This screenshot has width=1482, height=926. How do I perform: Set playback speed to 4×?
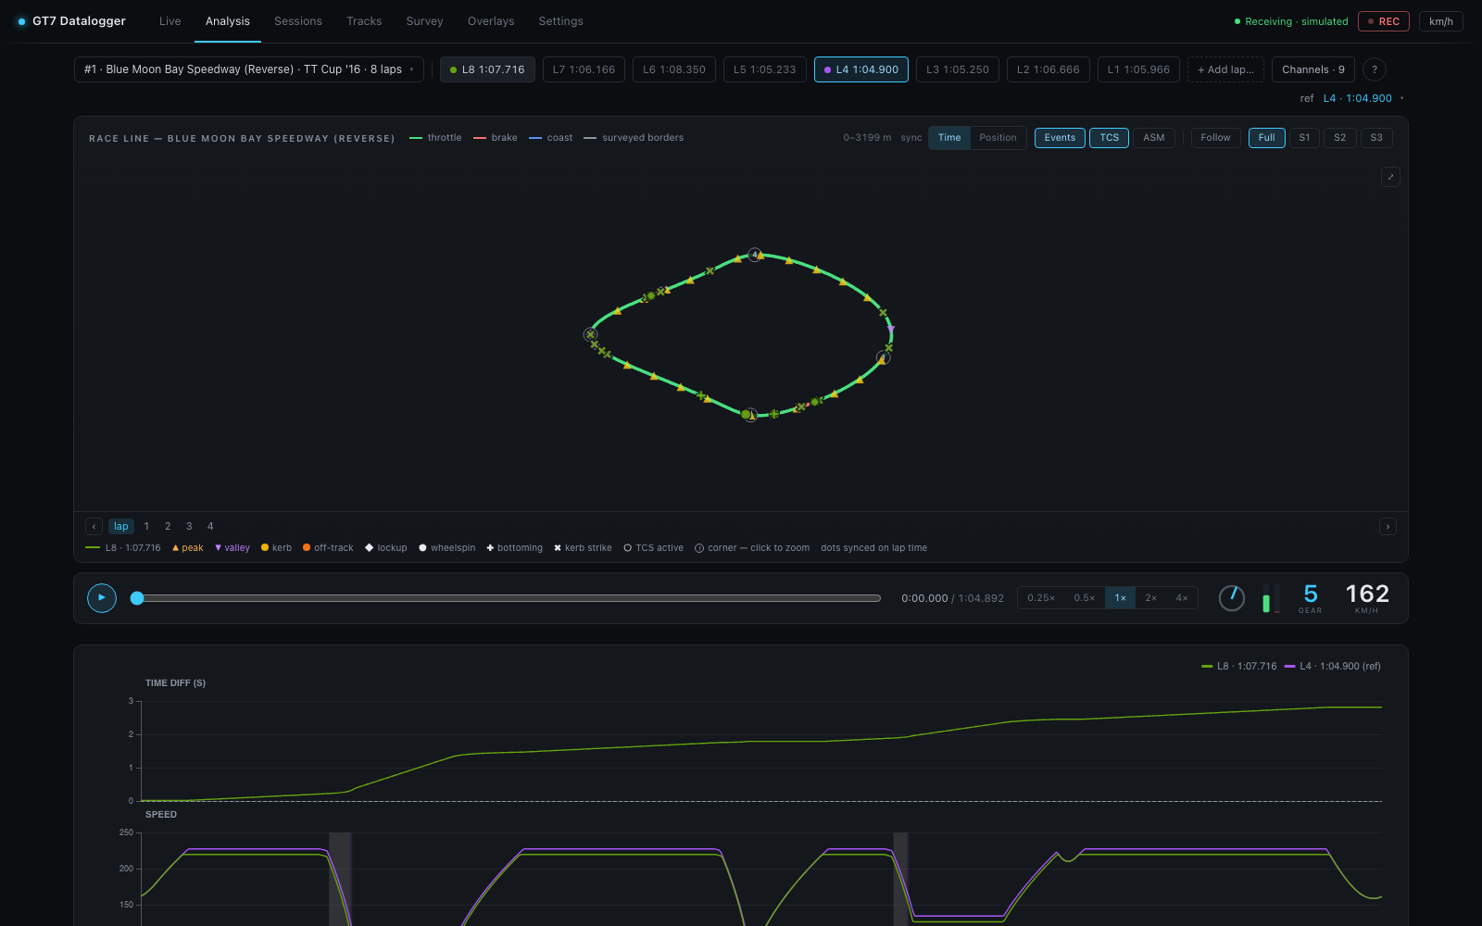(x=1182, y=598)
